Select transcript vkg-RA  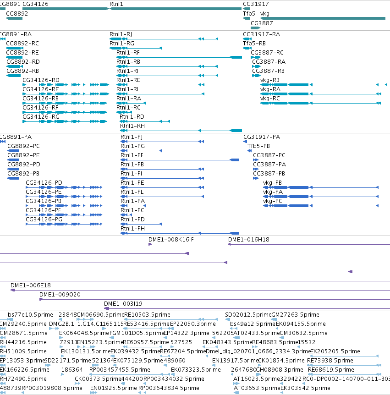[x=270, y=89]
